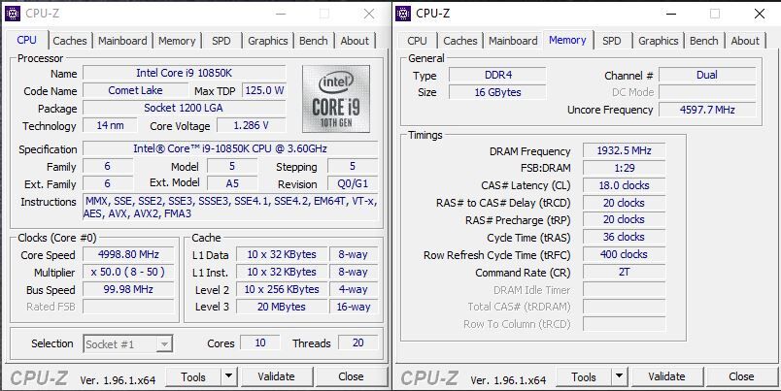This screenshot has width=781, height=391.
Task: Click the Level 3 associativity '16-way'
Action: (354, 307)
